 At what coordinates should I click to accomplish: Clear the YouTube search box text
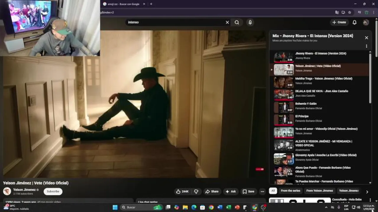point(227,22)
